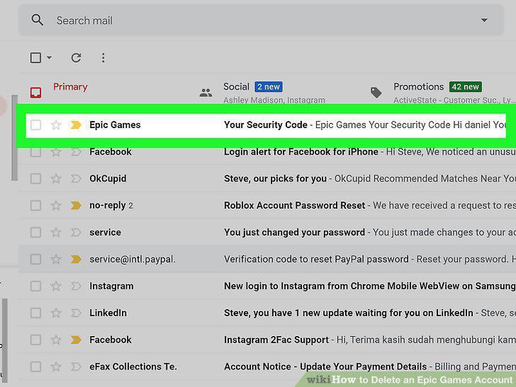Screen dimensions: 516x387
Task: Select the PayPal email checkbox
Action: (35, 259)
